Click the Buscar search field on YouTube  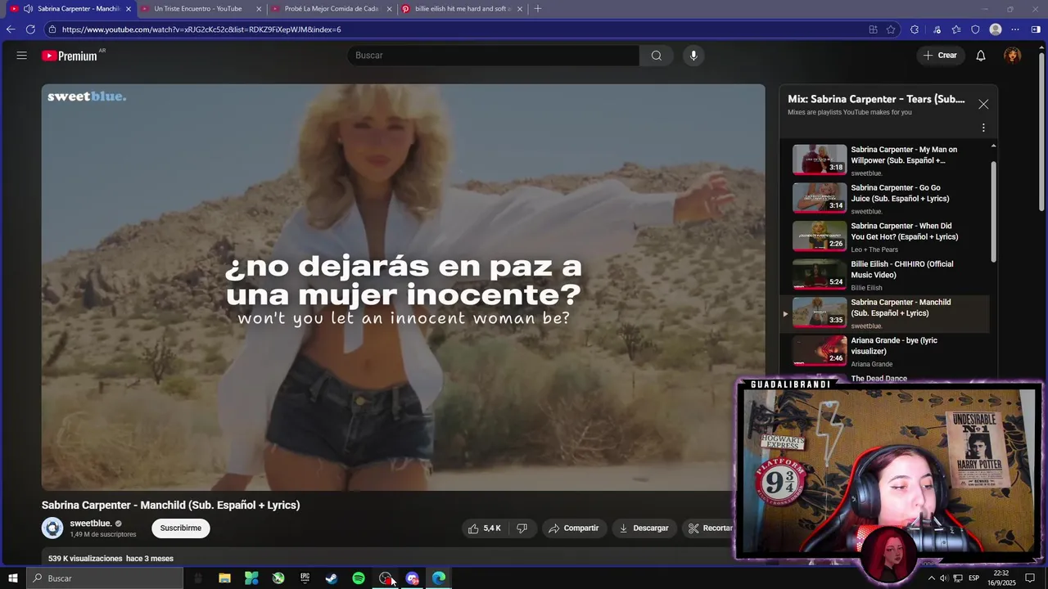(x=494, y=56)
